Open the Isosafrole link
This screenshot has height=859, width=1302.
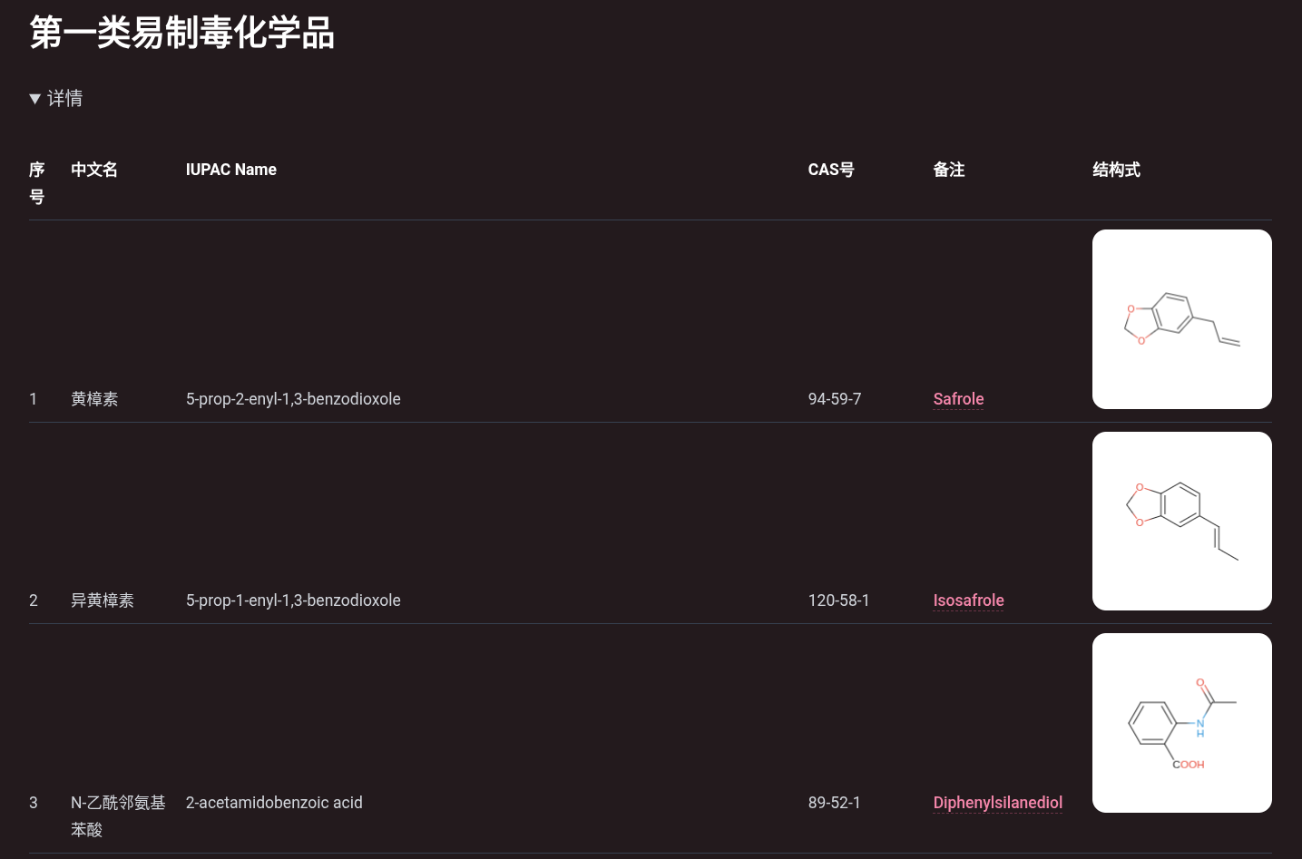(x=968, y=600)
